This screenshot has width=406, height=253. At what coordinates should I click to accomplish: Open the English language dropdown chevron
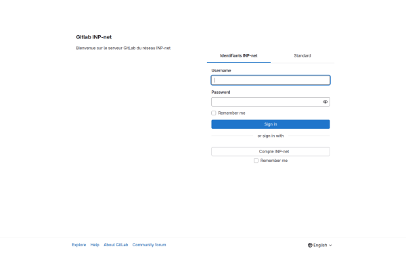tap(330, 246)
